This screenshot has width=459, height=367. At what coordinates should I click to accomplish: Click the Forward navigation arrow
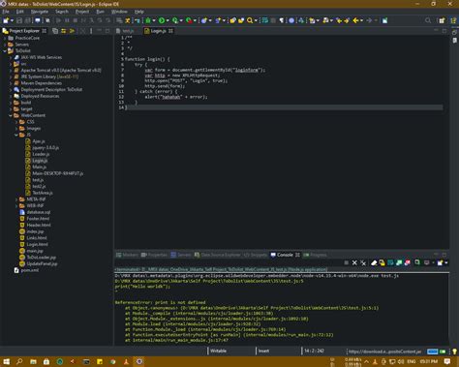pos(369,20)
